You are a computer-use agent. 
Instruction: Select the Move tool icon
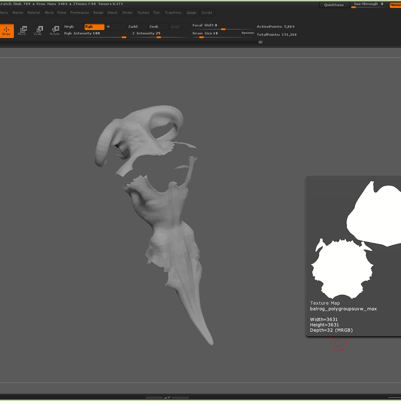point(22,30)
